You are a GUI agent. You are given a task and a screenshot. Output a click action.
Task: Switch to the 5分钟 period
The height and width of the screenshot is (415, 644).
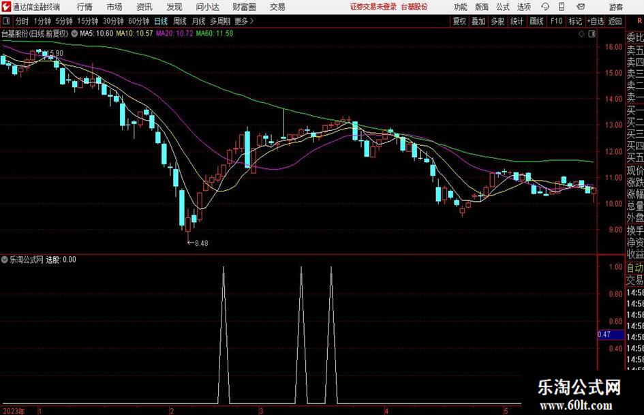pos(64,21)
